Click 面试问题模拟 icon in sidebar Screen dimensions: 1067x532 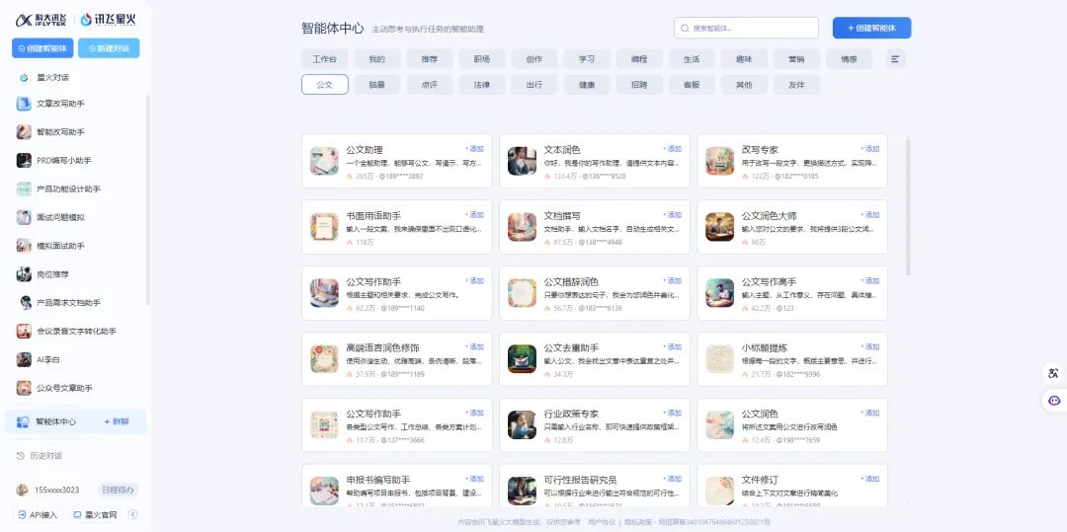tap(24, 217)
